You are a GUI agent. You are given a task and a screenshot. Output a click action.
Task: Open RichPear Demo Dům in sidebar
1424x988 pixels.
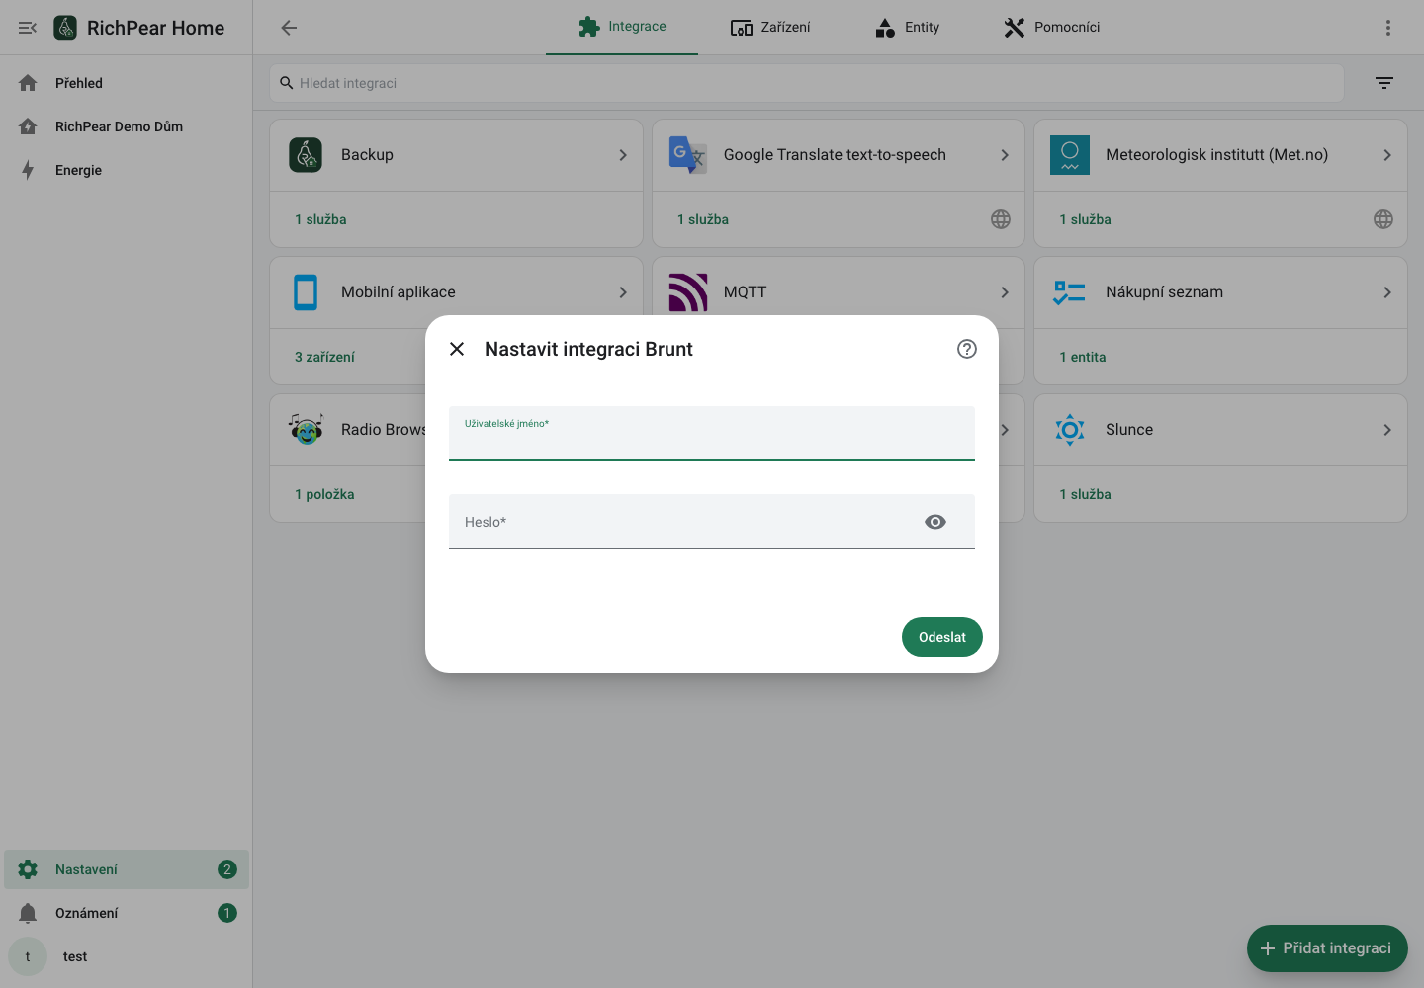click(x=127, y=126)
